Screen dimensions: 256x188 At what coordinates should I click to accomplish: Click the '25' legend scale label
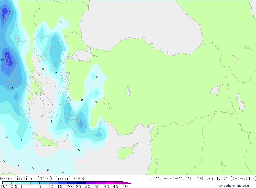(x=79, y=186)
